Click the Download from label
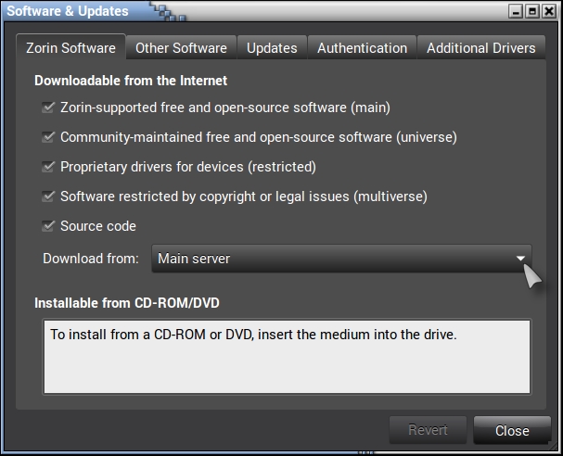The height and width of the screenshot is (456, 563). (91, 259)
